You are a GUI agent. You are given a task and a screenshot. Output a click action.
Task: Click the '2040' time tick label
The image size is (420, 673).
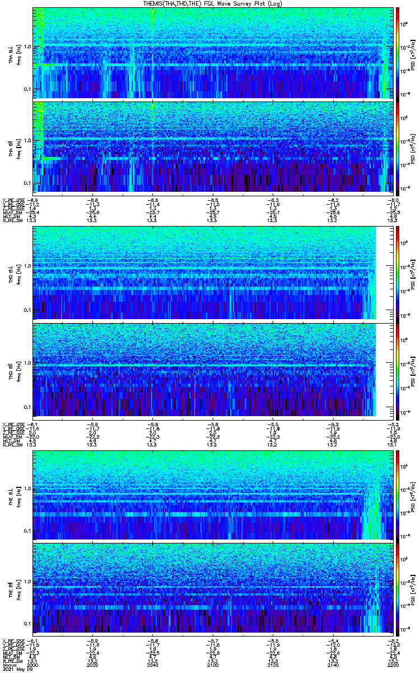(x=153, y=665)
